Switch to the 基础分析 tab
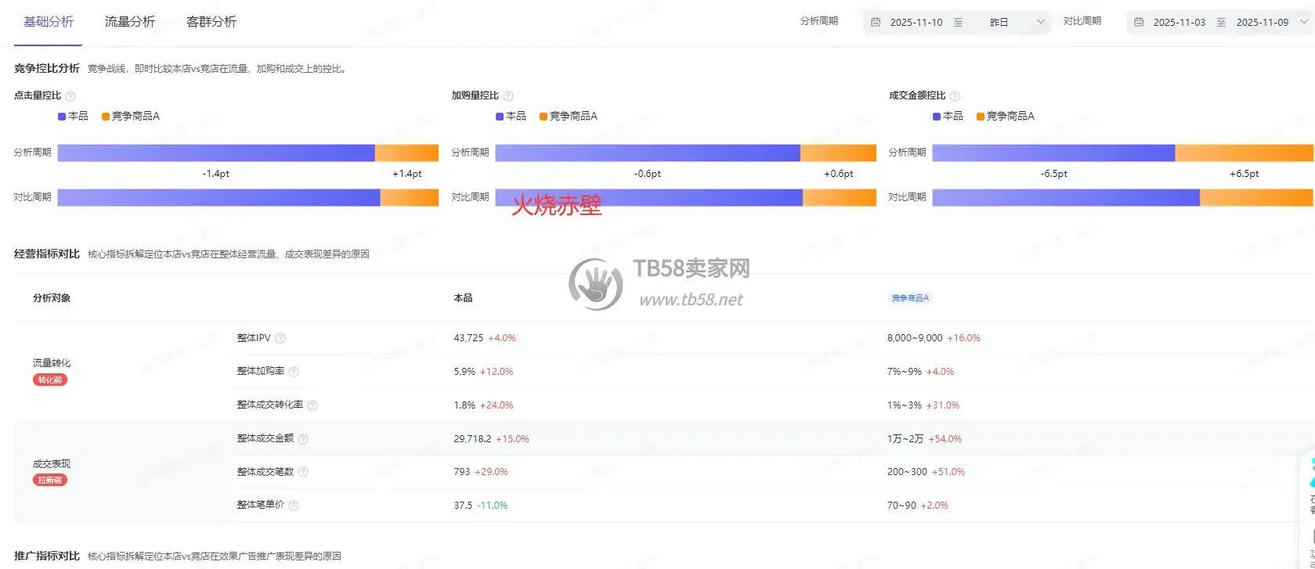 pyautogui.click(x=49, y=22)
